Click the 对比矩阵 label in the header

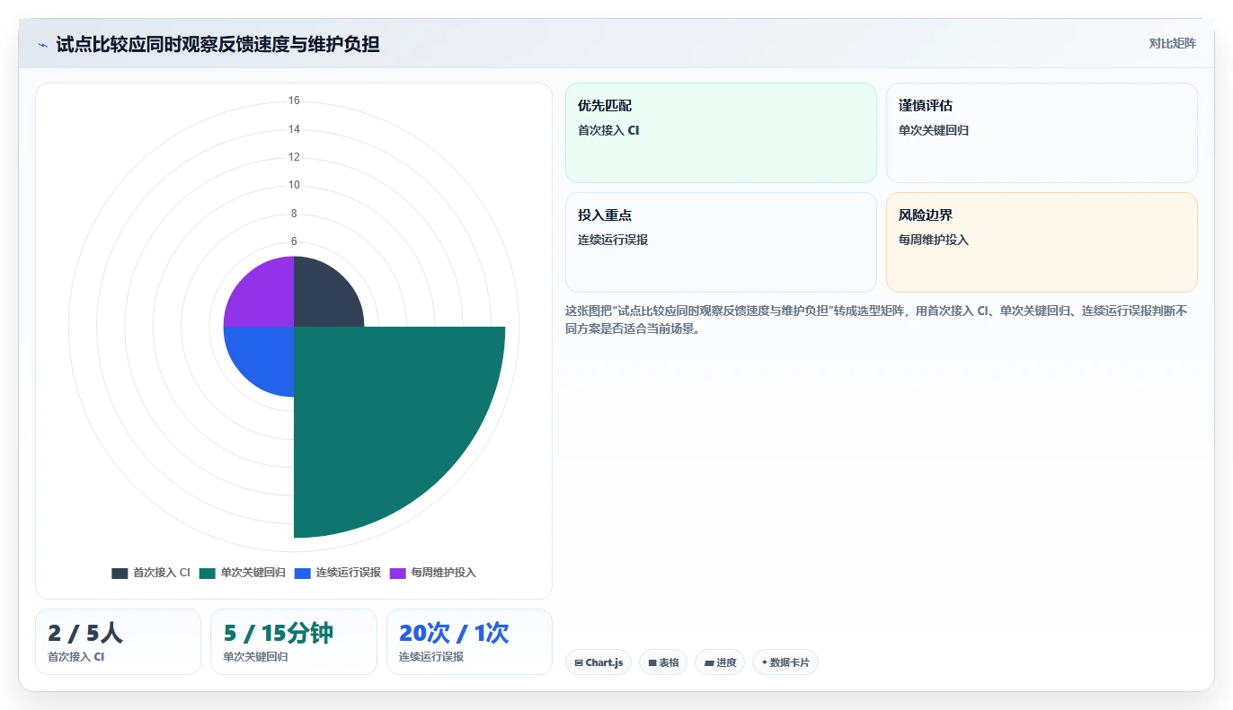pyautogui.click(x=1172, y=43)
